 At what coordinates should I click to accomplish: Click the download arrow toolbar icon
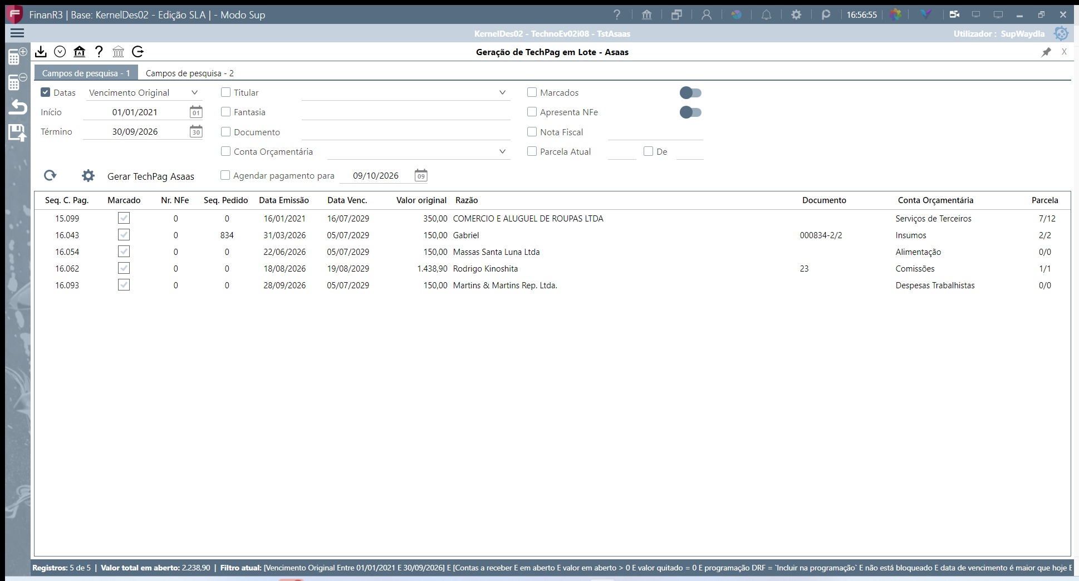click(41, 52)
